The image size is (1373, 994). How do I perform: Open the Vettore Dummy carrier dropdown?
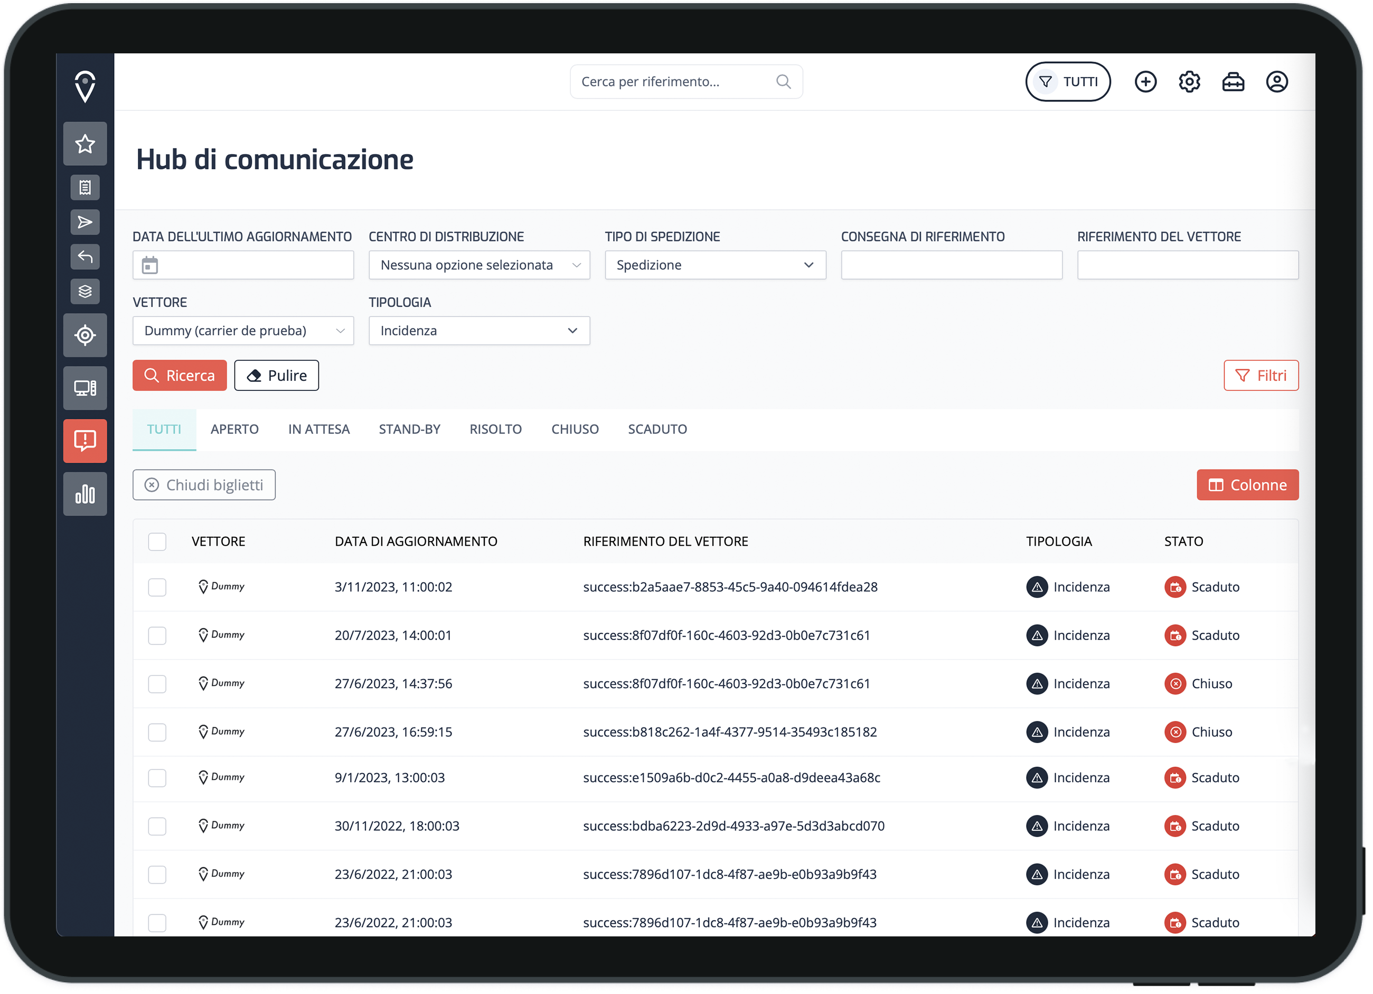[x=243, y=331]
